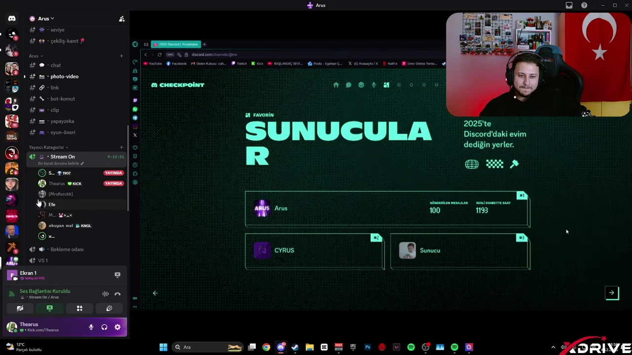The image size is (632, 355).
Task: Click the Checkpoint logo
Action: [x=178, y=85]
